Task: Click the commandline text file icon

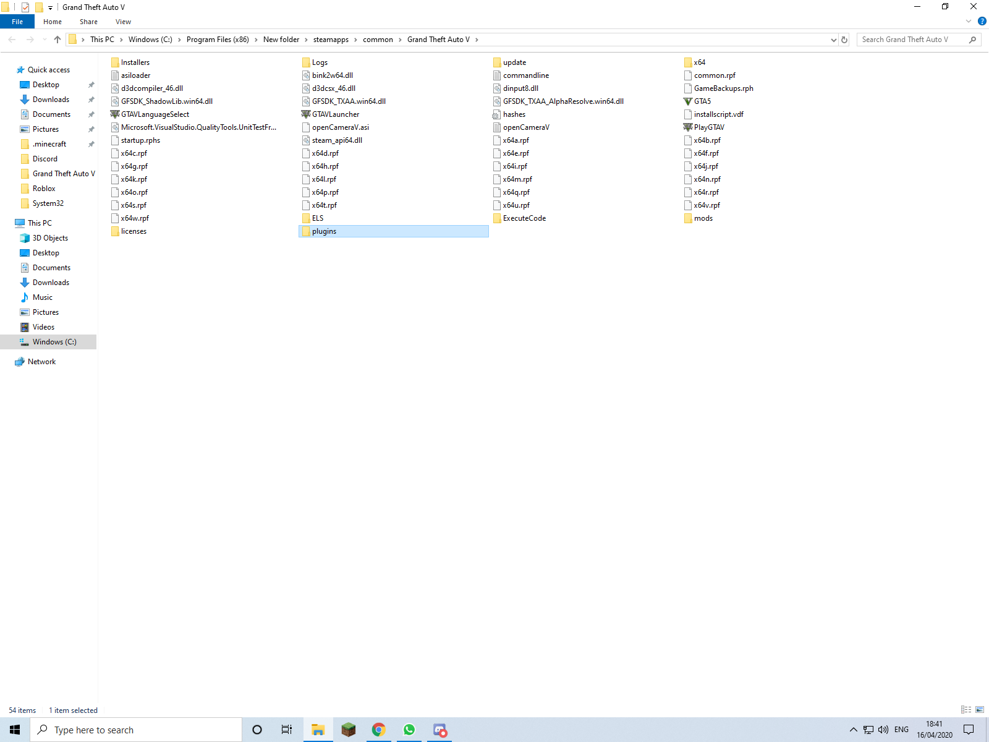Action: pos(497,75)
